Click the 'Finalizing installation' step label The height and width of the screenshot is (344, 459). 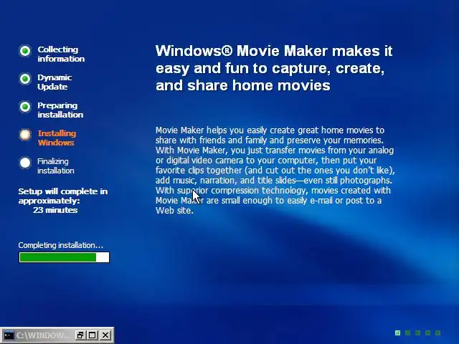point(56,166)
